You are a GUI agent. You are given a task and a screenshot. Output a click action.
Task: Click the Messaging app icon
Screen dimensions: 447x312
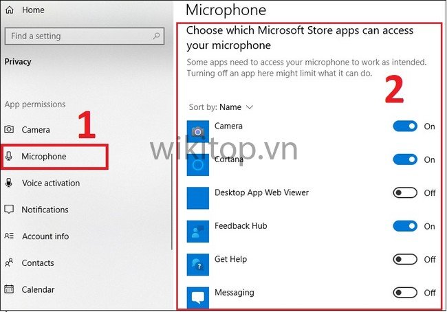198,297
